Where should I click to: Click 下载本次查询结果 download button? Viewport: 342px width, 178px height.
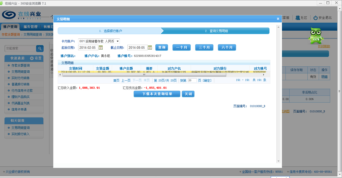pyautogui.click(x=157, y=94)
